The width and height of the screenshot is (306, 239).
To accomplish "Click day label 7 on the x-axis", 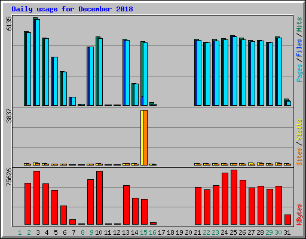I will 74,232.
